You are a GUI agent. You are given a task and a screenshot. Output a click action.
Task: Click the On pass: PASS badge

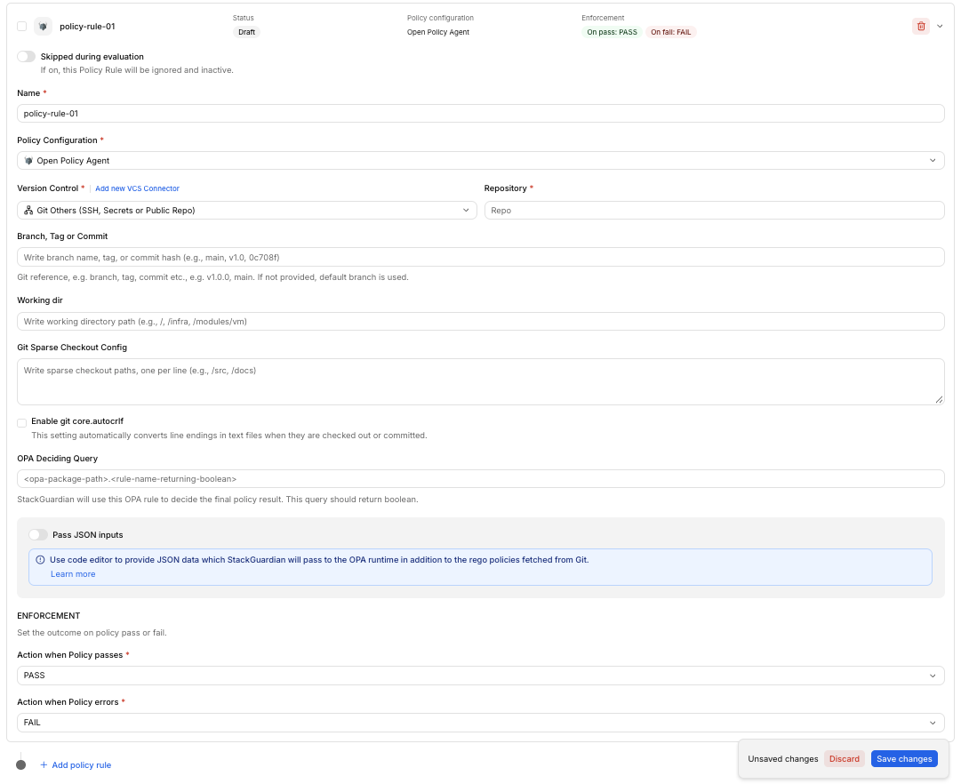612,32
